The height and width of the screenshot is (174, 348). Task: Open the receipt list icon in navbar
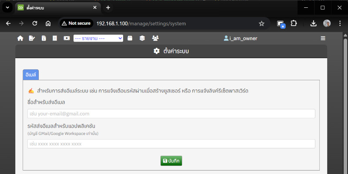point(55,38)
